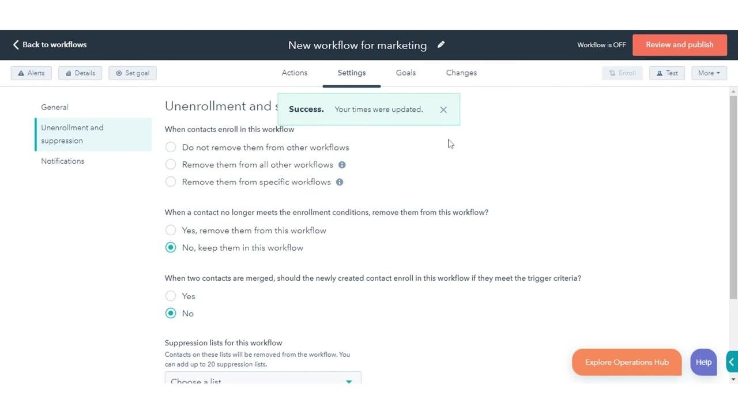The width and height of the screenshot is (738, 415).
Task: Choose Yes, remove them from this workflow
Action: 171,231
